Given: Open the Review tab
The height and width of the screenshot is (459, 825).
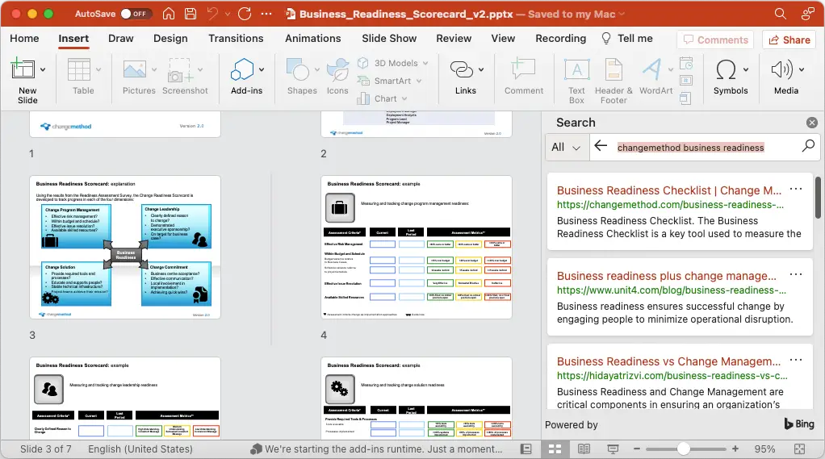Looking at the screenshot, I should pyautogui.click(x=454, y=39).
